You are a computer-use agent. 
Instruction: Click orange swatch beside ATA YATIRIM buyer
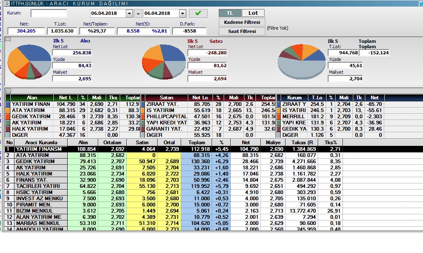(7, 110)
